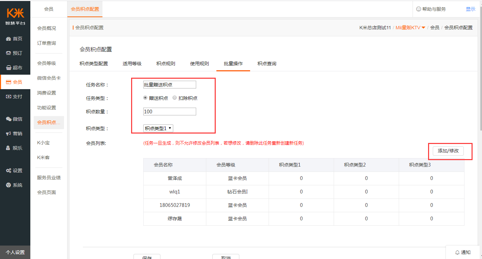
Task: Open 系统 in the dark sidebar
Action: (x=15, y=185)
